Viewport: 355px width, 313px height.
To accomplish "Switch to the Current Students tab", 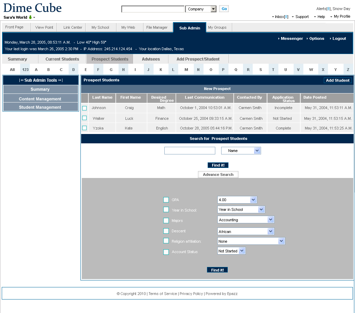I will (x=62, y=59).
